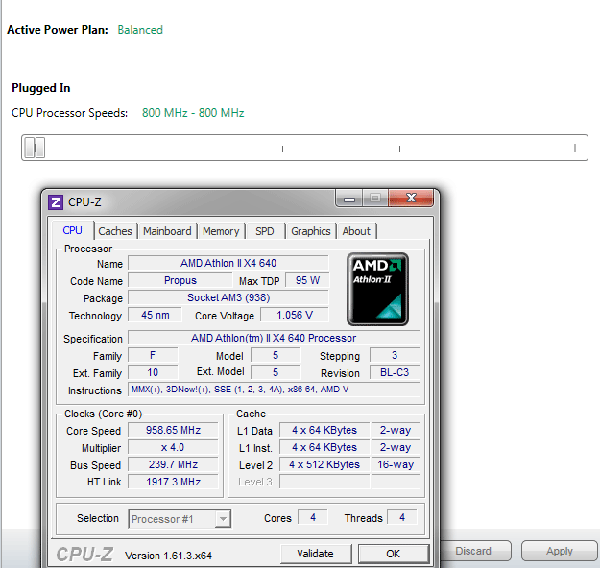Click the Ext. Family value 10
This screenshot has height=568, width=600.
(153, 372)
